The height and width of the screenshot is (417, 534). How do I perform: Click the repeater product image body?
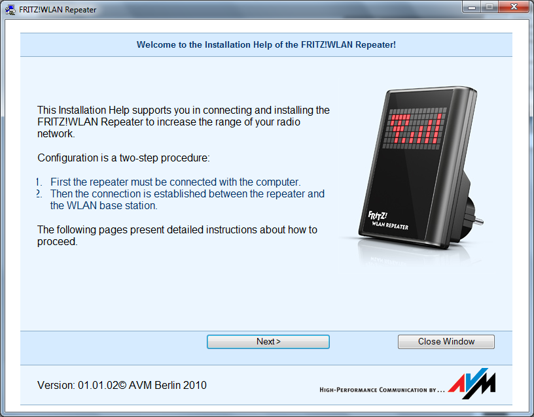pyautogui.click(x=406, y=183)
